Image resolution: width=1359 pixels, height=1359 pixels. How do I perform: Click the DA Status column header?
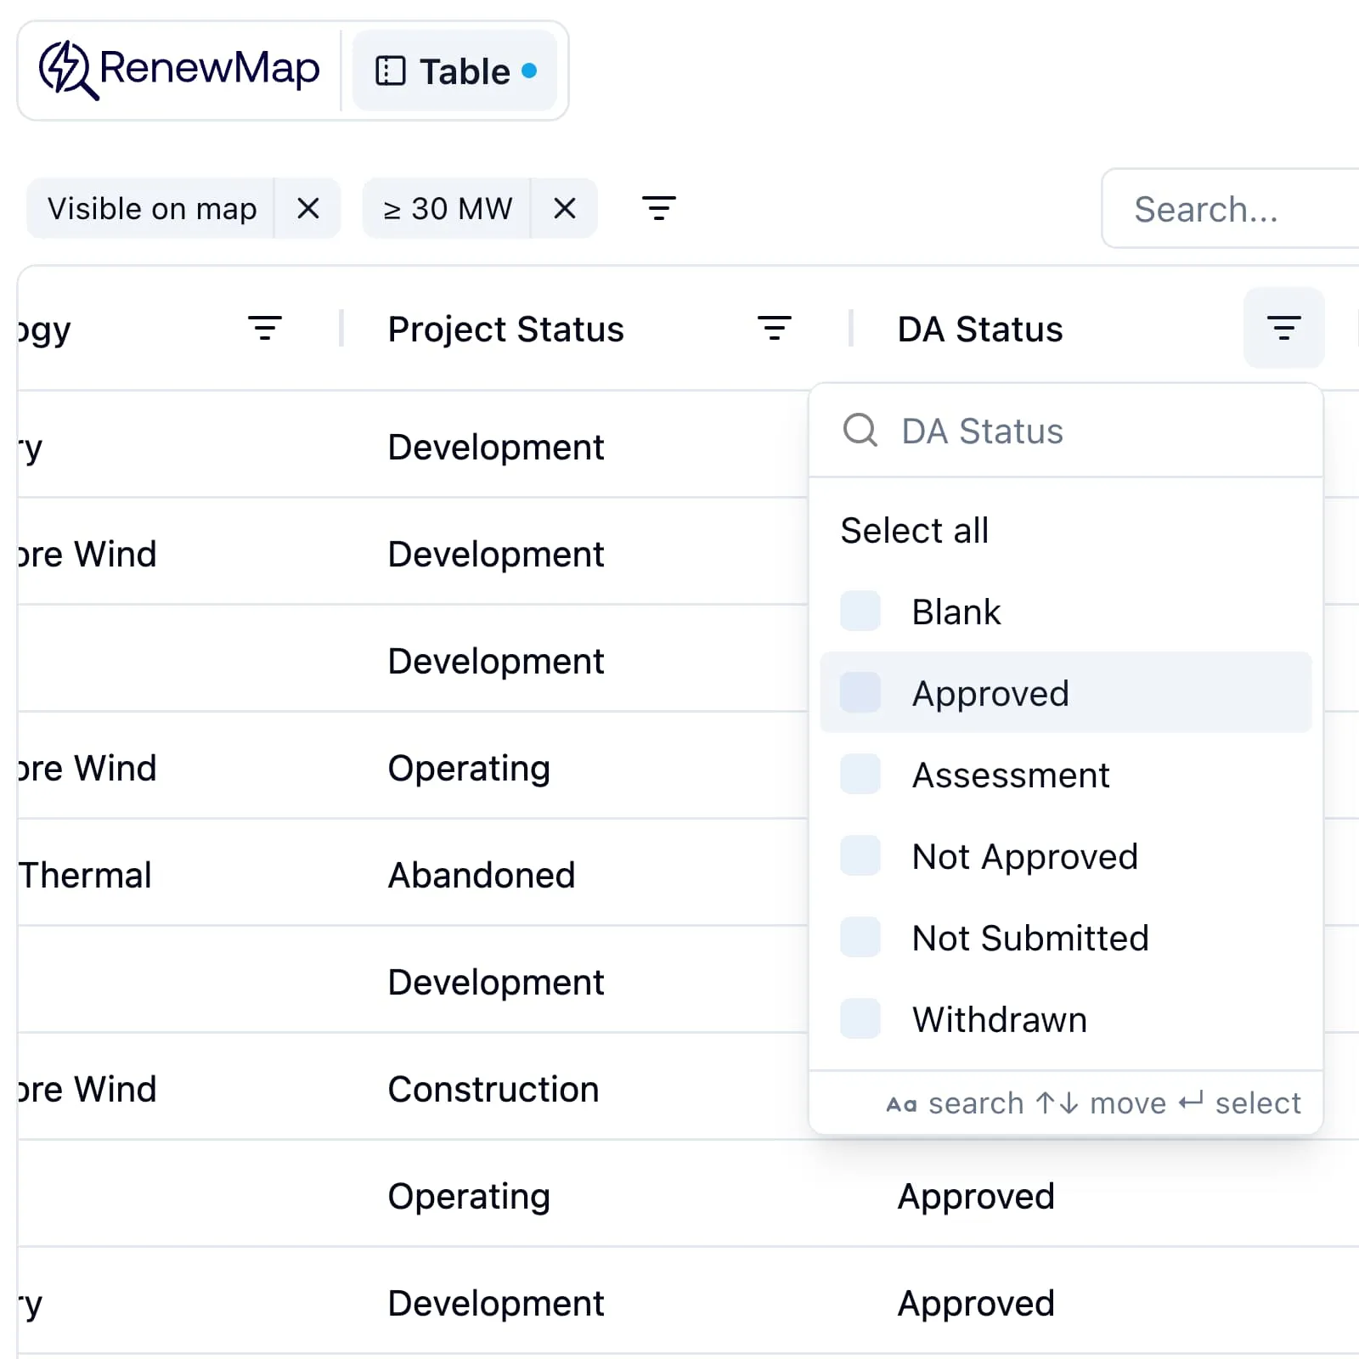click(x=978, y=330)
